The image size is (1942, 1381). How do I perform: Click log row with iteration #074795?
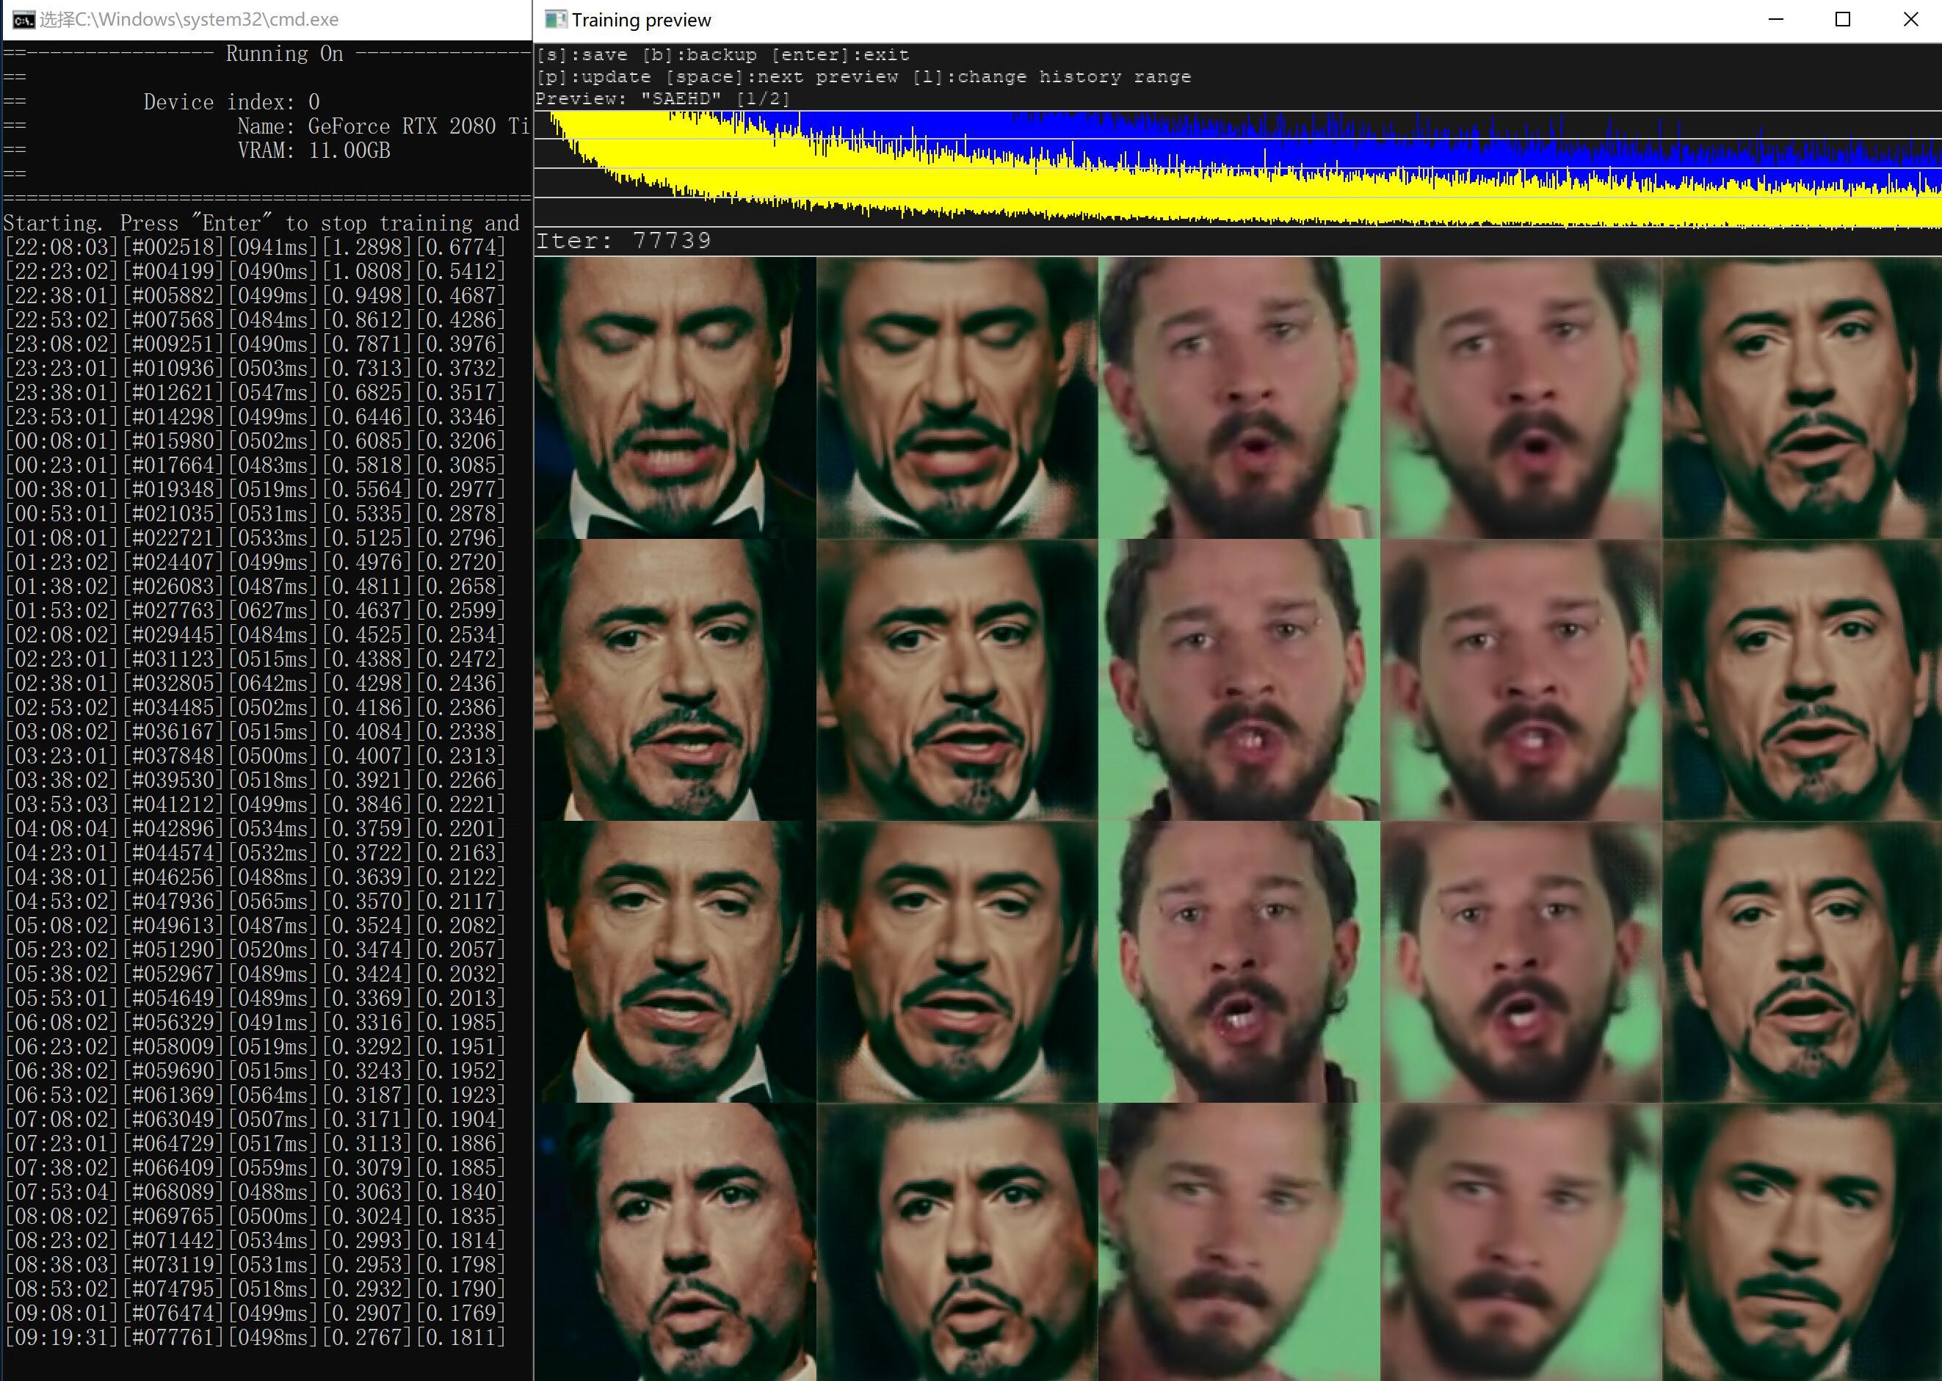(x=255, y=1289)
